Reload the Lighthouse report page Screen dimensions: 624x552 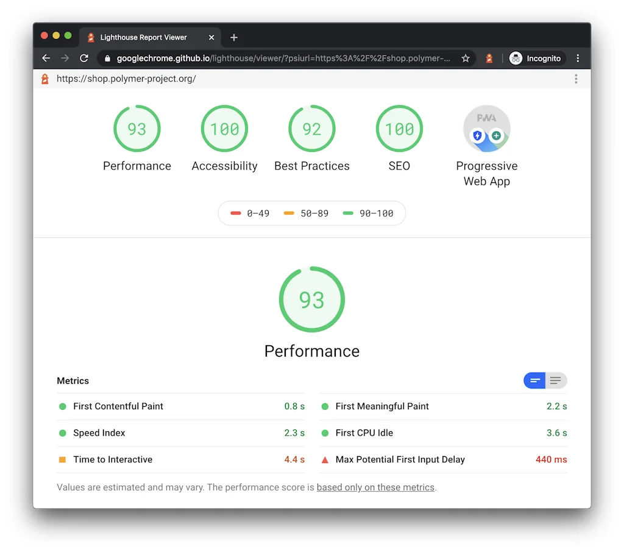point(84,59)
